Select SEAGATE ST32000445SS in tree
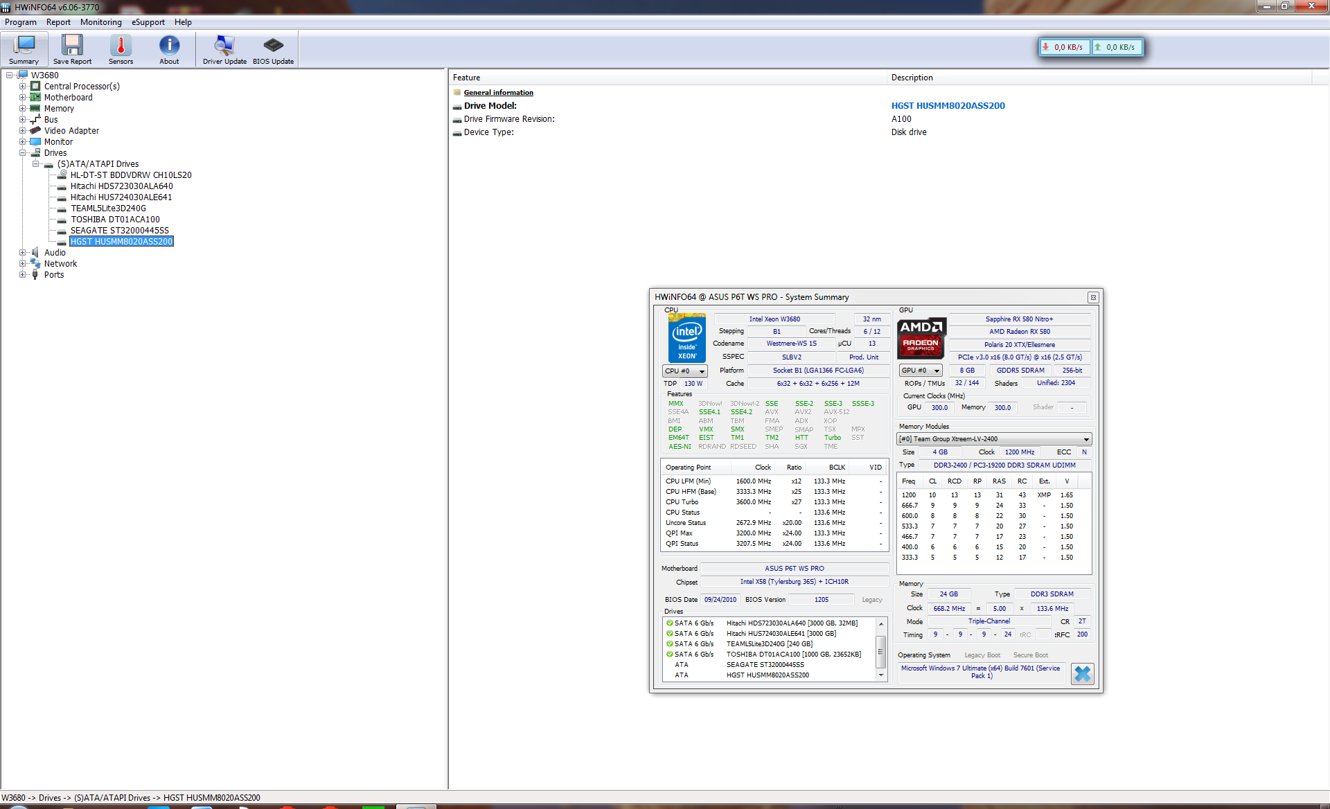This screenshot has height=809, width=1330. point(119,230)
